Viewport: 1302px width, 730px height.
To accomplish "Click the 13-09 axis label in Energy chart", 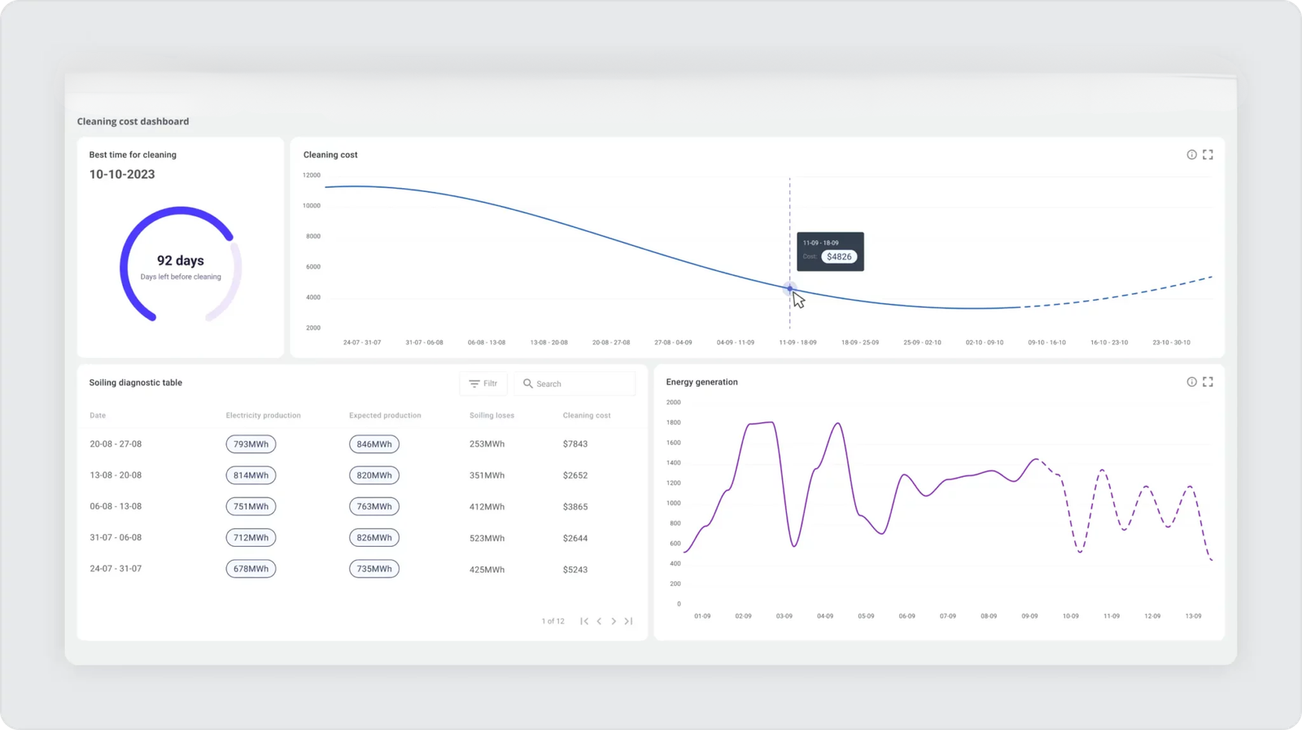I will [1193, 616].
